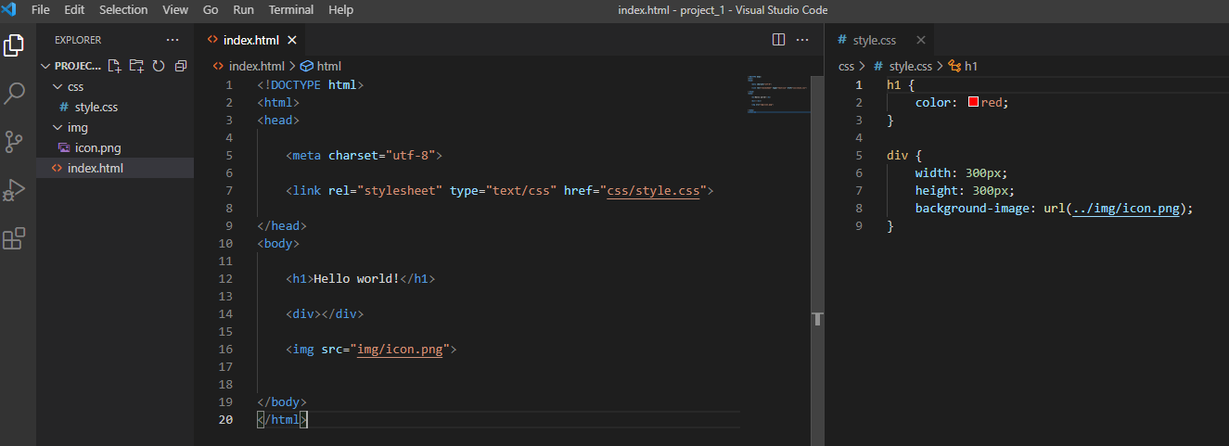Click the meta charset="utf-8" line

[x=365, y=155]
